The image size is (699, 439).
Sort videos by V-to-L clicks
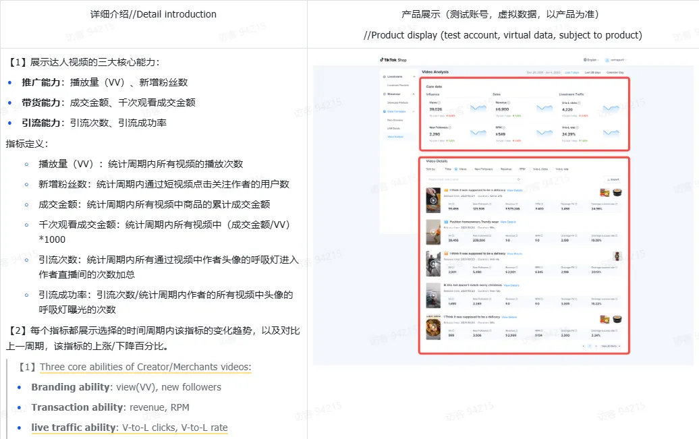539,169
